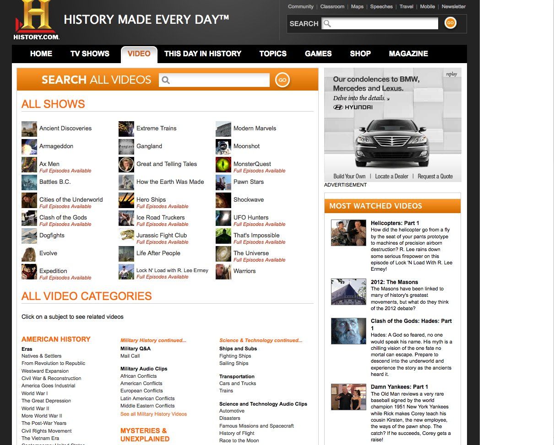Click the Search All Videos text field
The height and width of the screenshot is (445, 554).
pyautogui.click(x=214, y=80)
